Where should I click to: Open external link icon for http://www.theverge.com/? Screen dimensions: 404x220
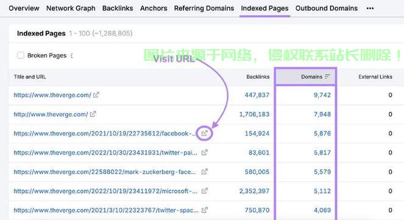pyautogui.click(x=93, y=114)
